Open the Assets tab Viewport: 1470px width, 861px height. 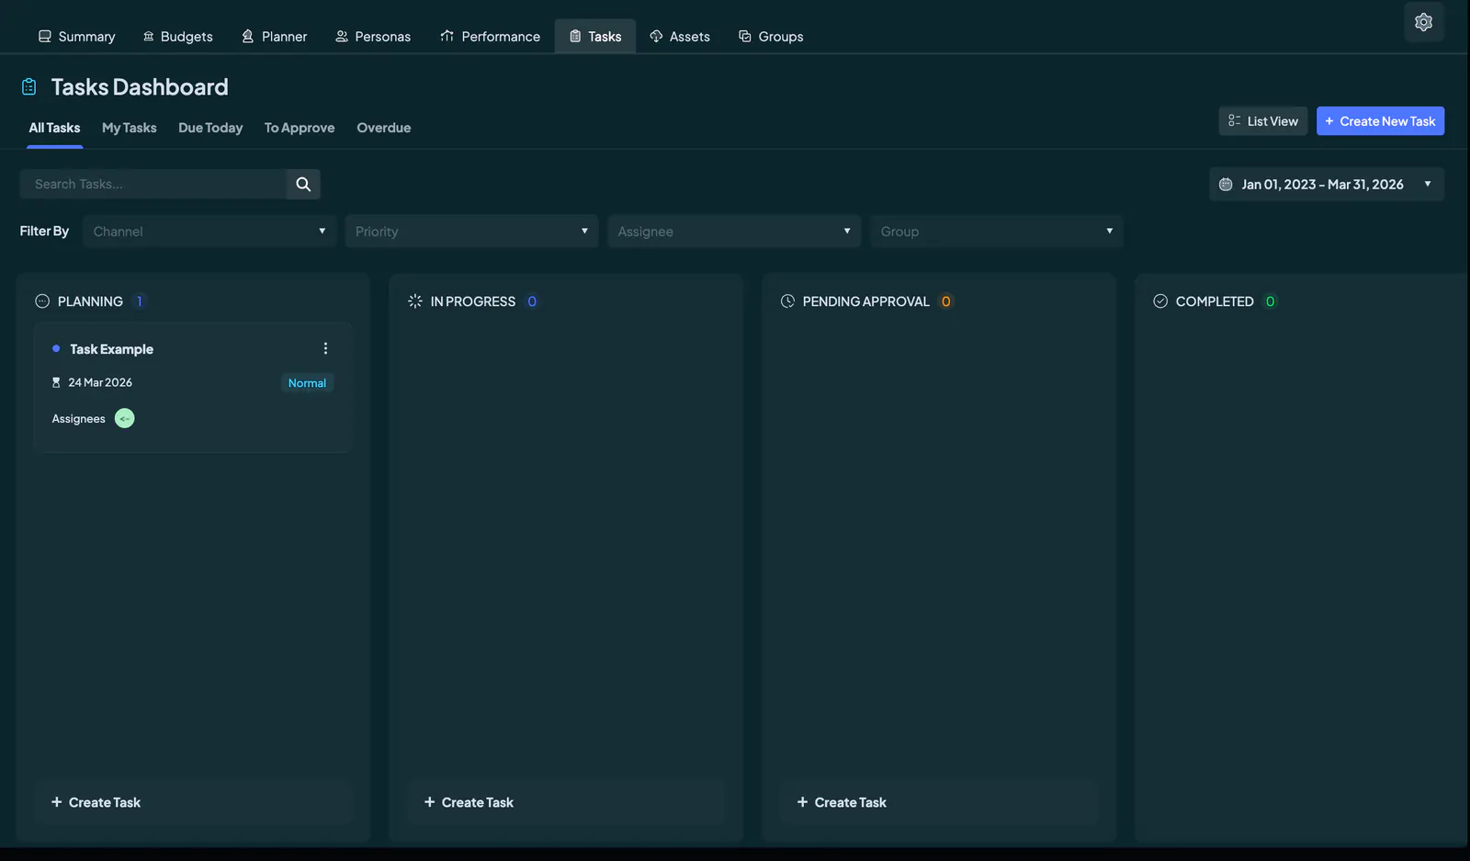click(680, 37)
